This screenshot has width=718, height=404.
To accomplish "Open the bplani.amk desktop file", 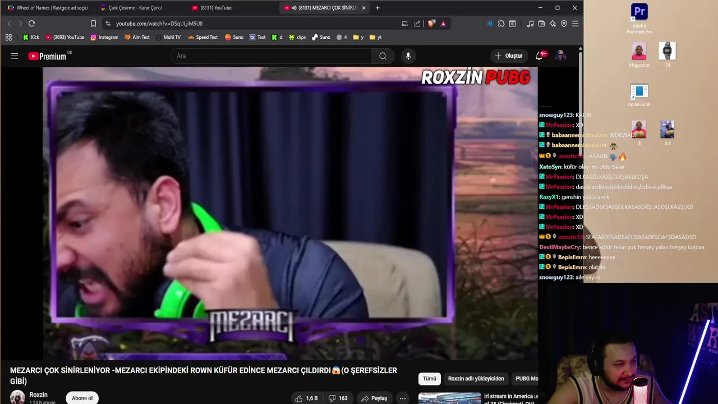I will point(639,95).
